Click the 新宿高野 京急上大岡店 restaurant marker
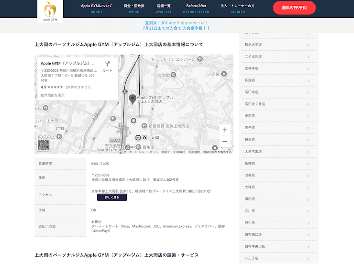 [x=144, y=126]
